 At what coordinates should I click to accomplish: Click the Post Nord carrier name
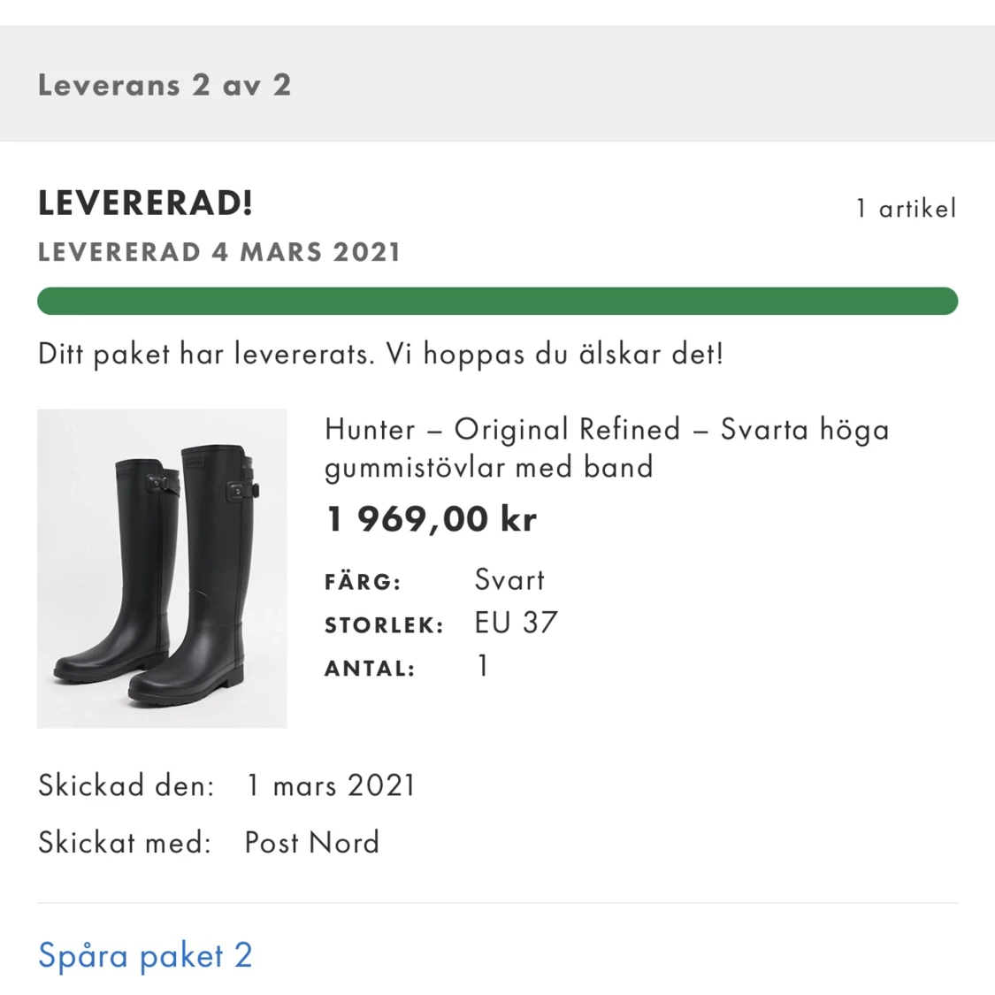pyautogui.click(x=311, y=842)
